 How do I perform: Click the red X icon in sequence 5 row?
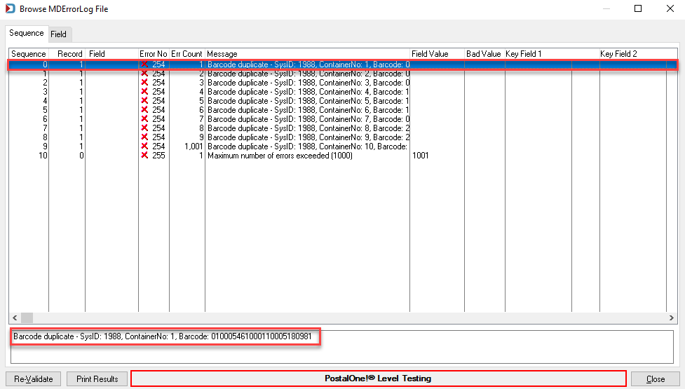pyautogui.click(x=144, y=109)
